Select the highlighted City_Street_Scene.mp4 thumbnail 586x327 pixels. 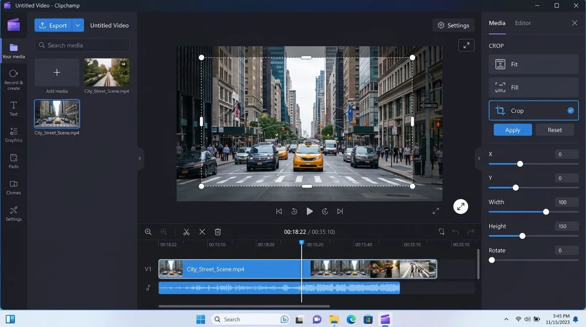[57, 114]
